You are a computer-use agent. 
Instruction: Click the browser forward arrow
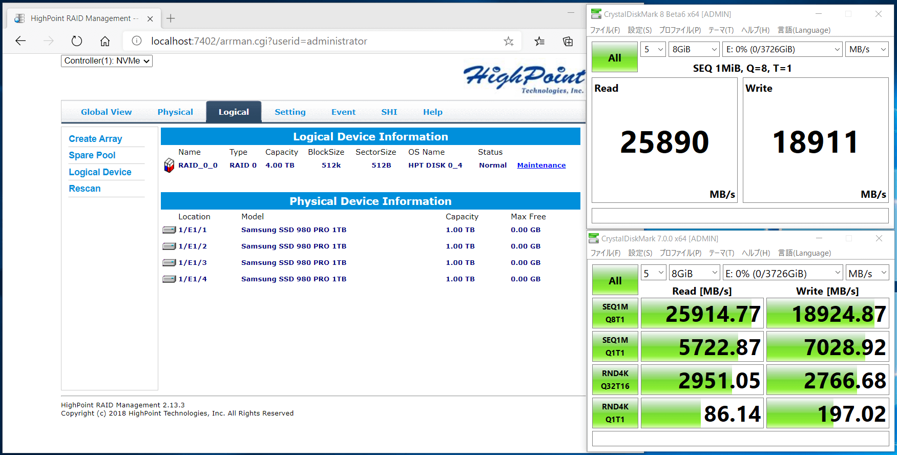[x=49, y=41]
